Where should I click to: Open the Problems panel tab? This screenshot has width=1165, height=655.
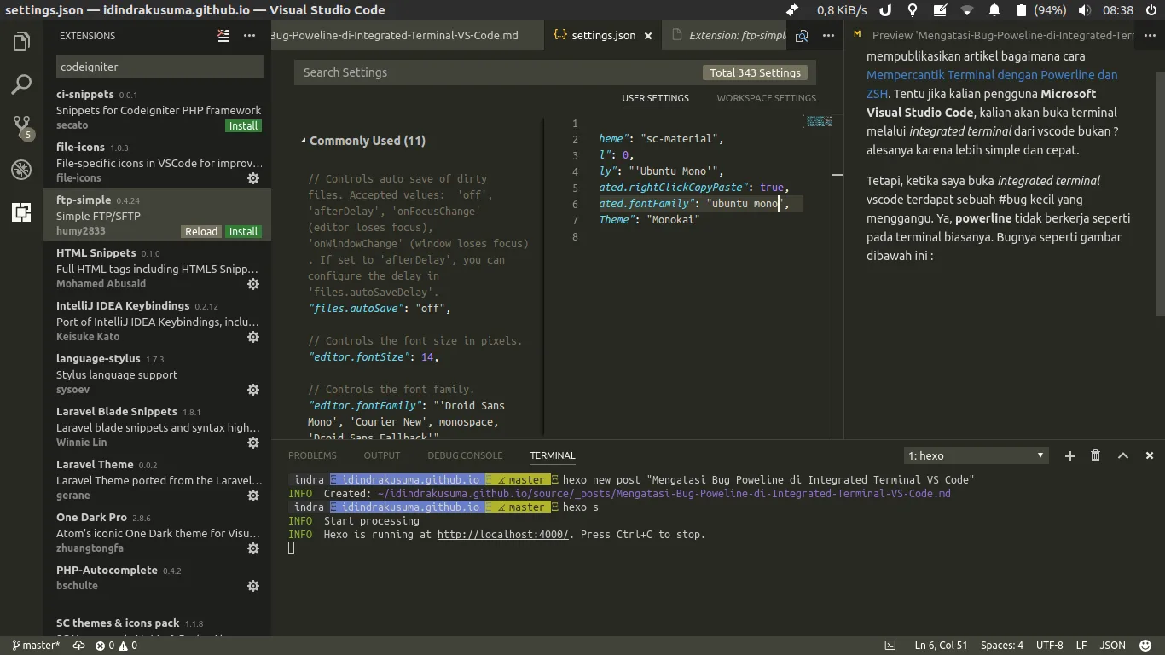(x=312, y=455)
